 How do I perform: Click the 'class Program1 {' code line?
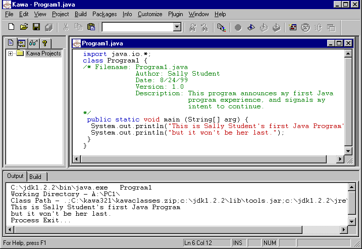point(115,60)
